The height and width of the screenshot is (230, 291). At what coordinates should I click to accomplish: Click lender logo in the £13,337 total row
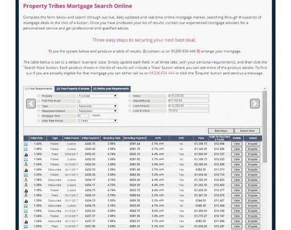[26, 154]
